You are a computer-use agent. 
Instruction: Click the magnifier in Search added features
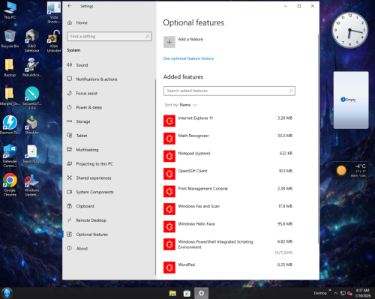(x=291, y=91)
